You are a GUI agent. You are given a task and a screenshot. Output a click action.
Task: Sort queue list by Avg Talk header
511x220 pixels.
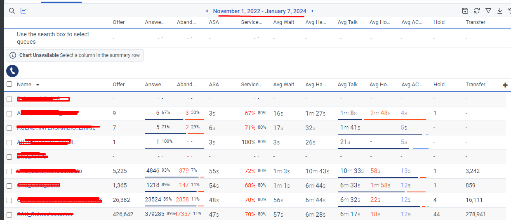(x=348, y=84)
